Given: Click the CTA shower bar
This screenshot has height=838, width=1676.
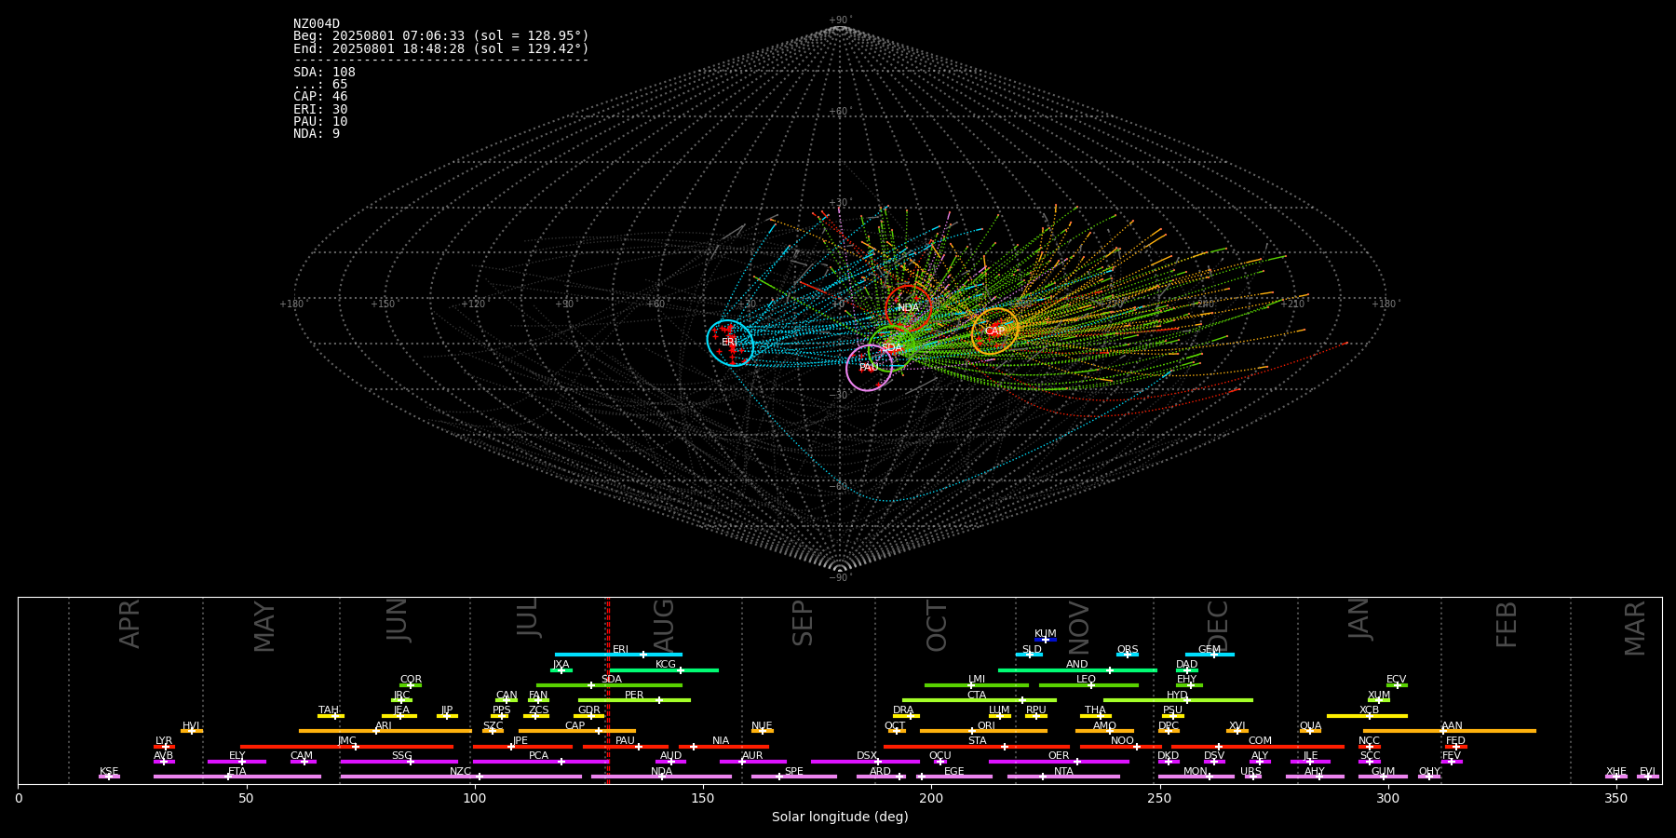Looking at the screenshot, I should tap(979, 700).
